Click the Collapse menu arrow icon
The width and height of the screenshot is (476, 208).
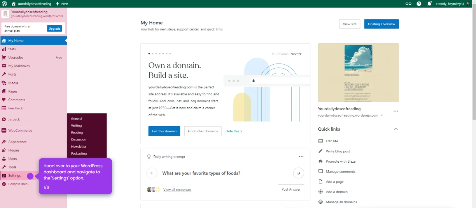pos(4,184)
